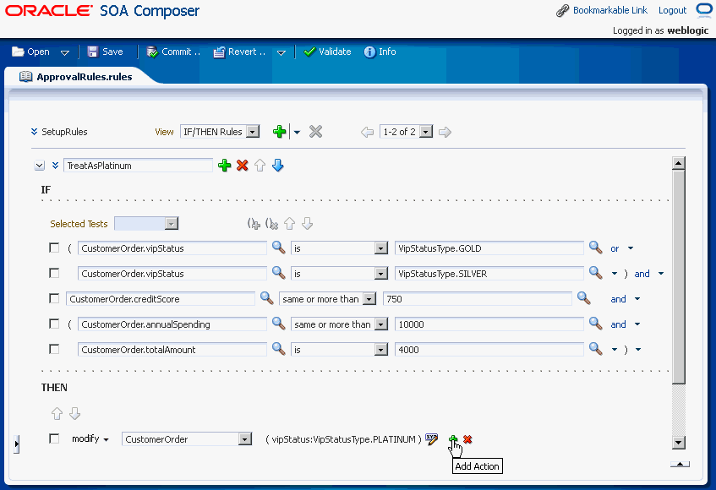The image size is (716, 490).
Task: Open the CustomerOrder action target dropdown
Action: coord(245,439)
